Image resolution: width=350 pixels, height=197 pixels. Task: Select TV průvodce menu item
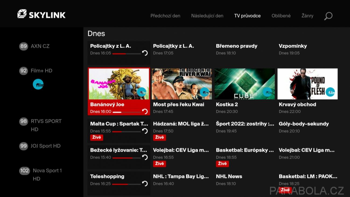click(247, 16)
